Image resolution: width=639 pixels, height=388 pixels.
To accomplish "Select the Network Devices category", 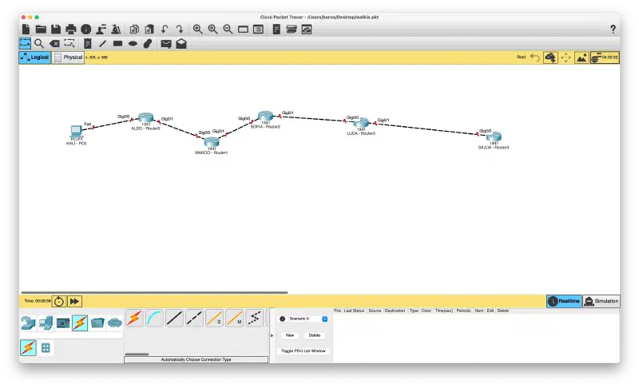I will [28, 323].
